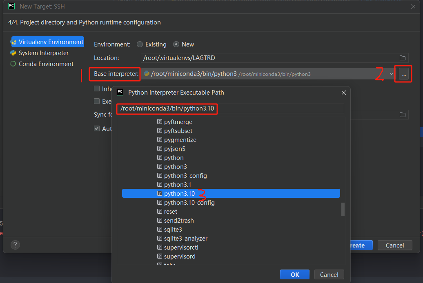
Task: Select sqlite3_analyzer in the file list
Action: (x=186, y=239)
